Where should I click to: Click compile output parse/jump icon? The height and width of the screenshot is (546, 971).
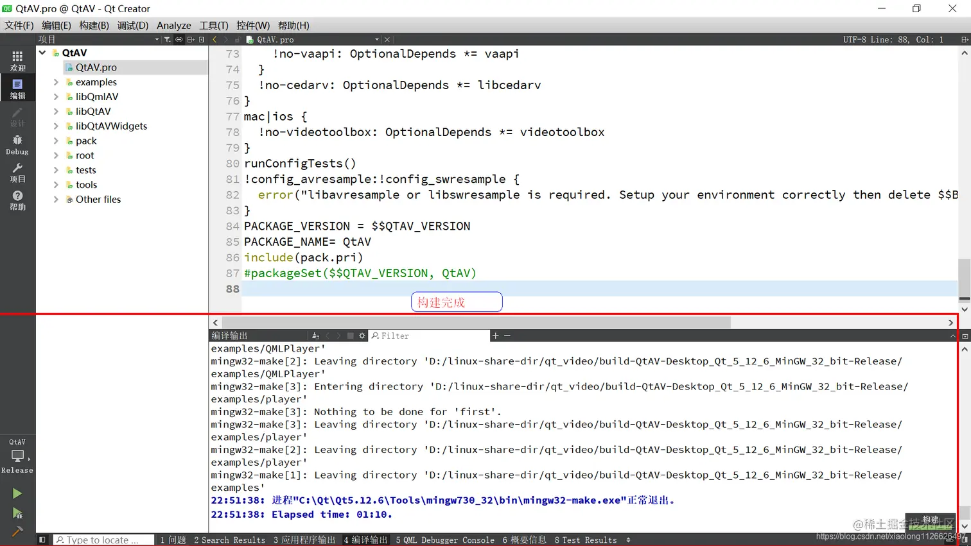pos(315,336)
